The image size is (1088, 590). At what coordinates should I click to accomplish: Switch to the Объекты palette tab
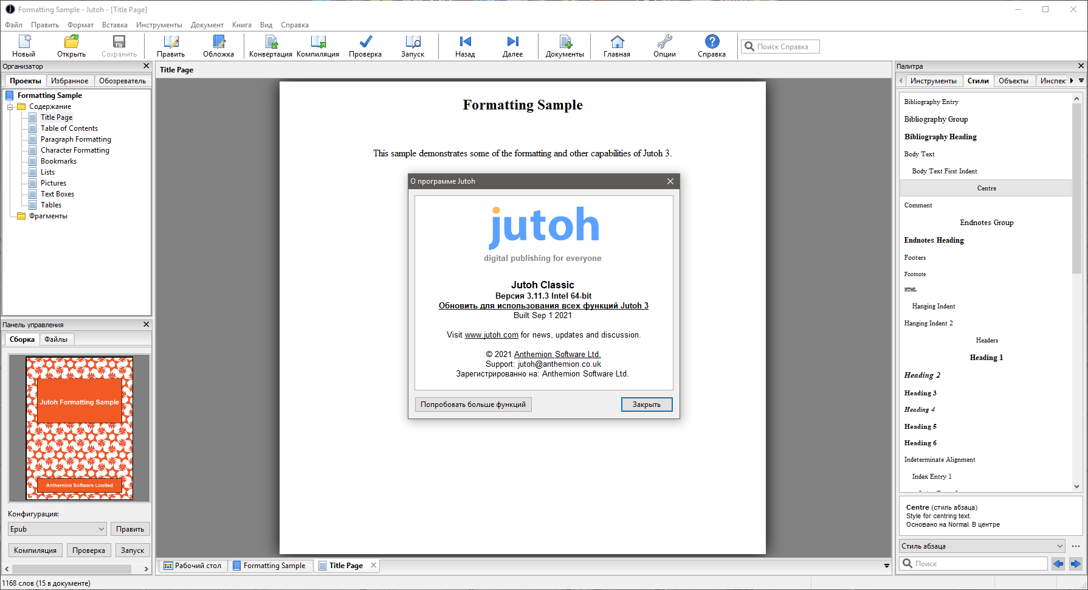click(x=1013, y=81)
